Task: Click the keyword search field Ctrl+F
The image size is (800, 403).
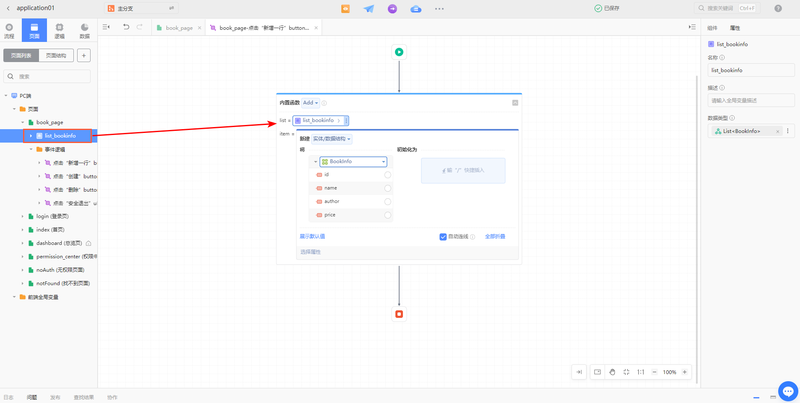Action: point(727,8)
